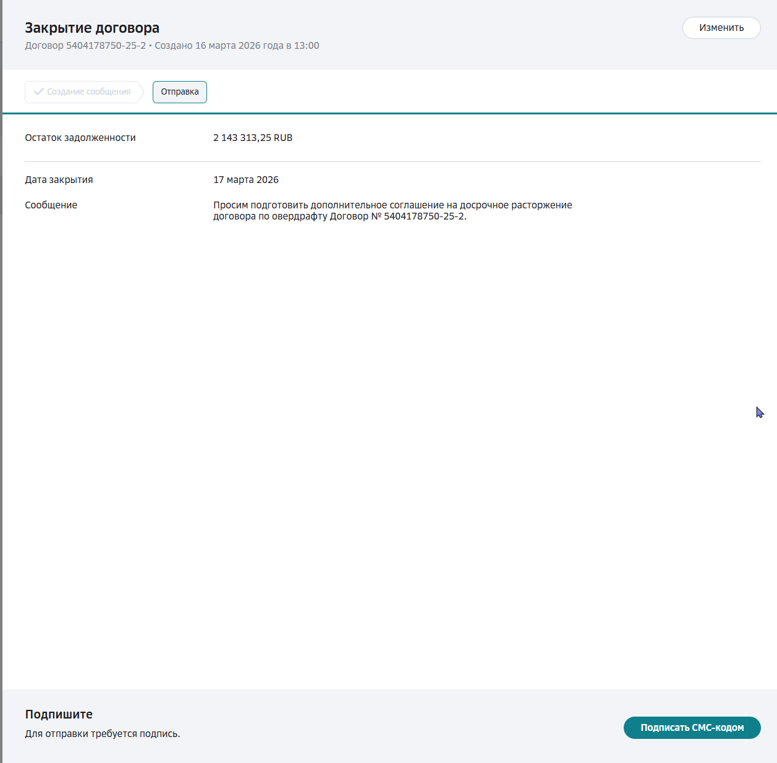Click the checkmark icon beside Создание сообщения
The height and width of the screenshot is (763, 777).
[38, 92]
